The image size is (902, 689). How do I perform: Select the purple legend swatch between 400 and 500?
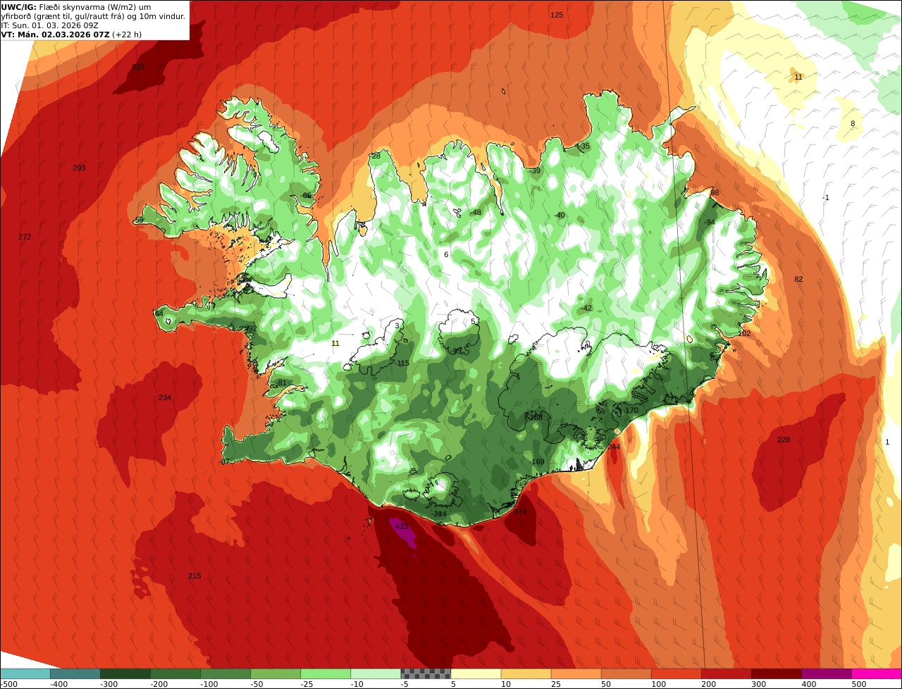(x=827, y=674)
